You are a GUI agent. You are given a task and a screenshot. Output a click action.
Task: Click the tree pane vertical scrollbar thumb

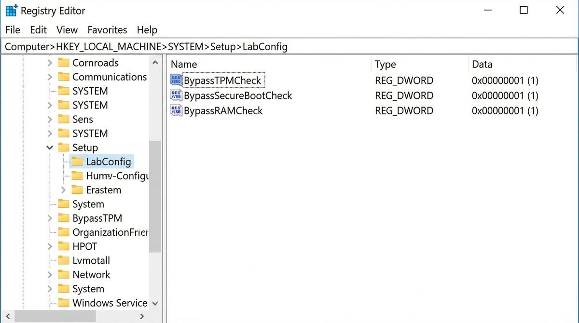pyautogui.click(x=155, y=197)
